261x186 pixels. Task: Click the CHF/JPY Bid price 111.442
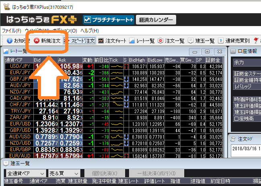pyautogui.click(x=46, y=105)
